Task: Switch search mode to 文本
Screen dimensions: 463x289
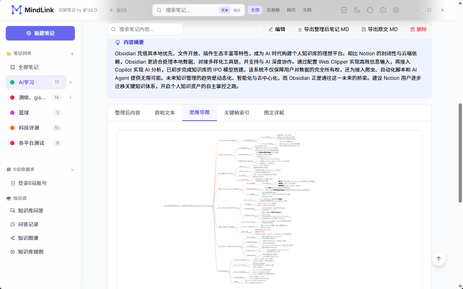Action: click(225, 10)
